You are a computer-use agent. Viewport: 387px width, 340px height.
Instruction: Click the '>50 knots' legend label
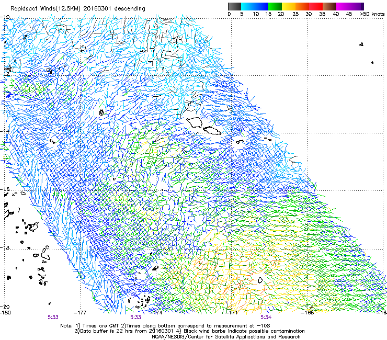[372, 14]
